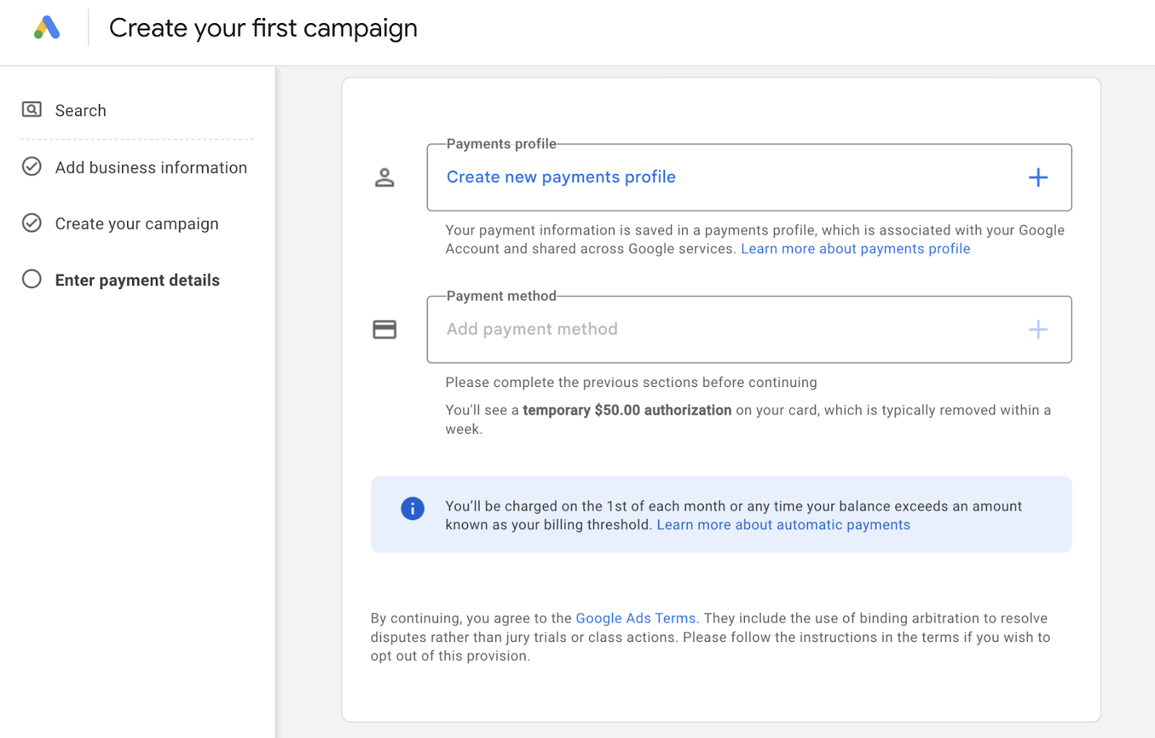Viewport: 1155px width, 738px height.
Task: Click the checkmark beside Add business information
Action: pyautogui.click(x=31, y=166)
